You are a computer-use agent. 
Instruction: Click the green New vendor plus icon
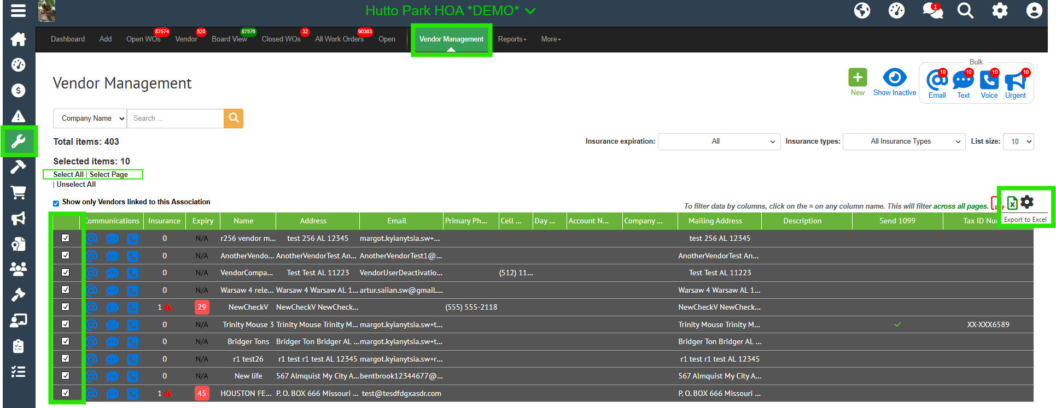point(857,78)
